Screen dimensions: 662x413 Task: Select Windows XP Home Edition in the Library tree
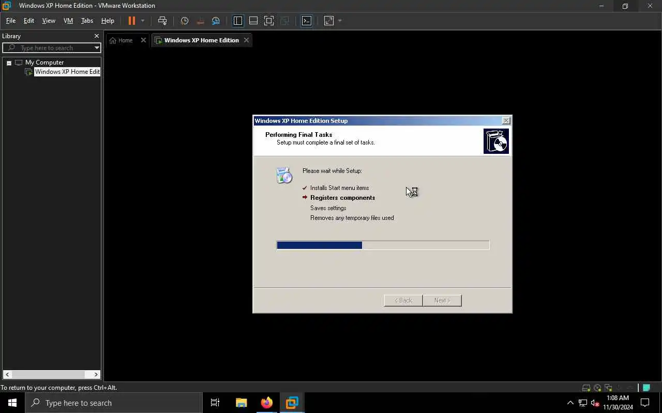[x=67, y=72]
